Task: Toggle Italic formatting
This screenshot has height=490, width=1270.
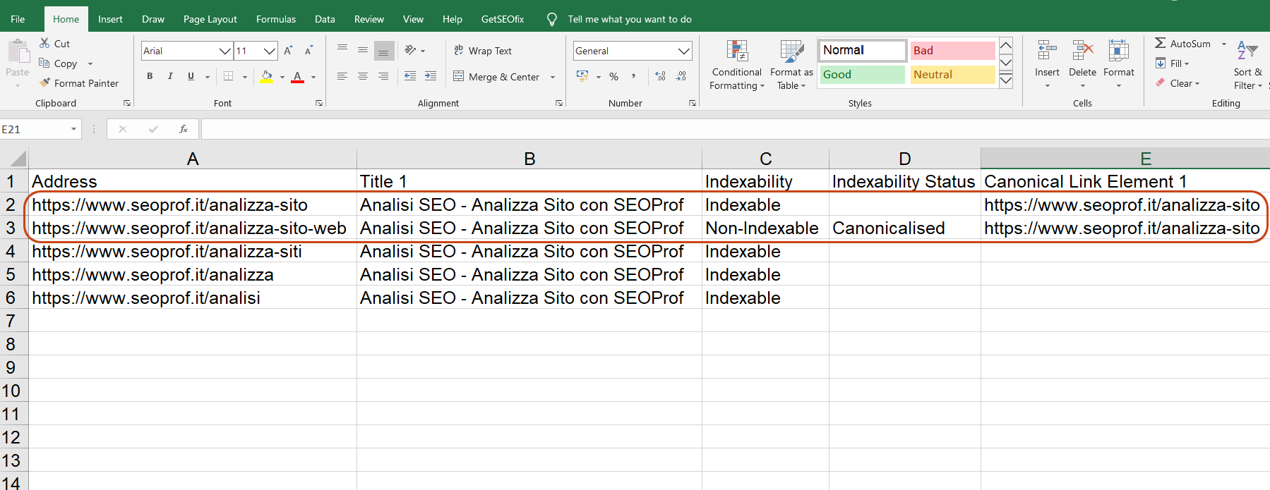Action: [170, 76]
